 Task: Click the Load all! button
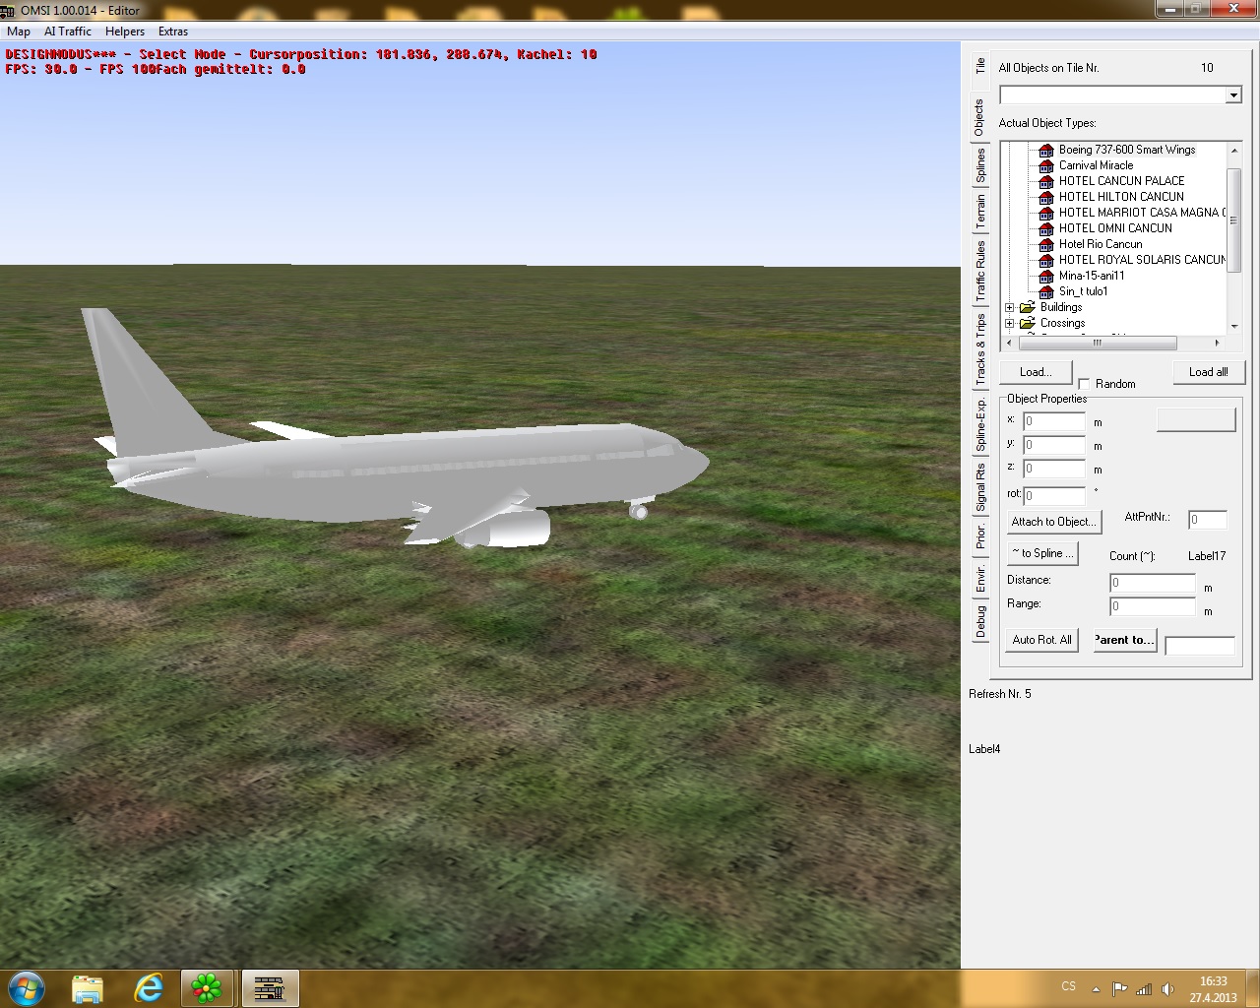[1208, 372]
